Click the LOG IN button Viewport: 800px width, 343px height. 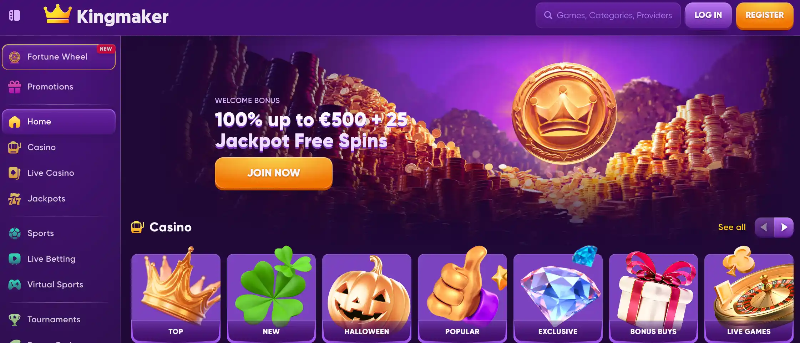(x=708, y=15)
